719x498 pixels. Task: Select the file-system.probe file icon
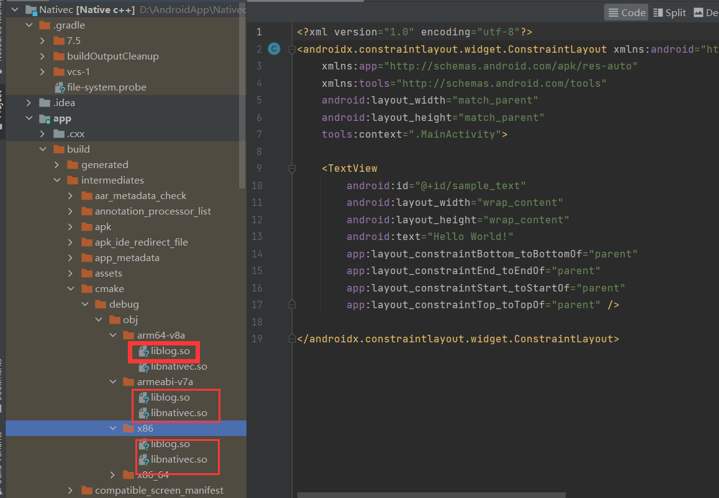point(60,87)
